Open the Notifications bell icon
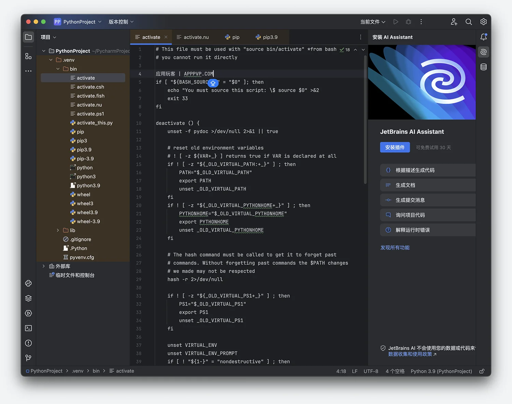Viewport: 512px width, 404px height. pos(483,37)
